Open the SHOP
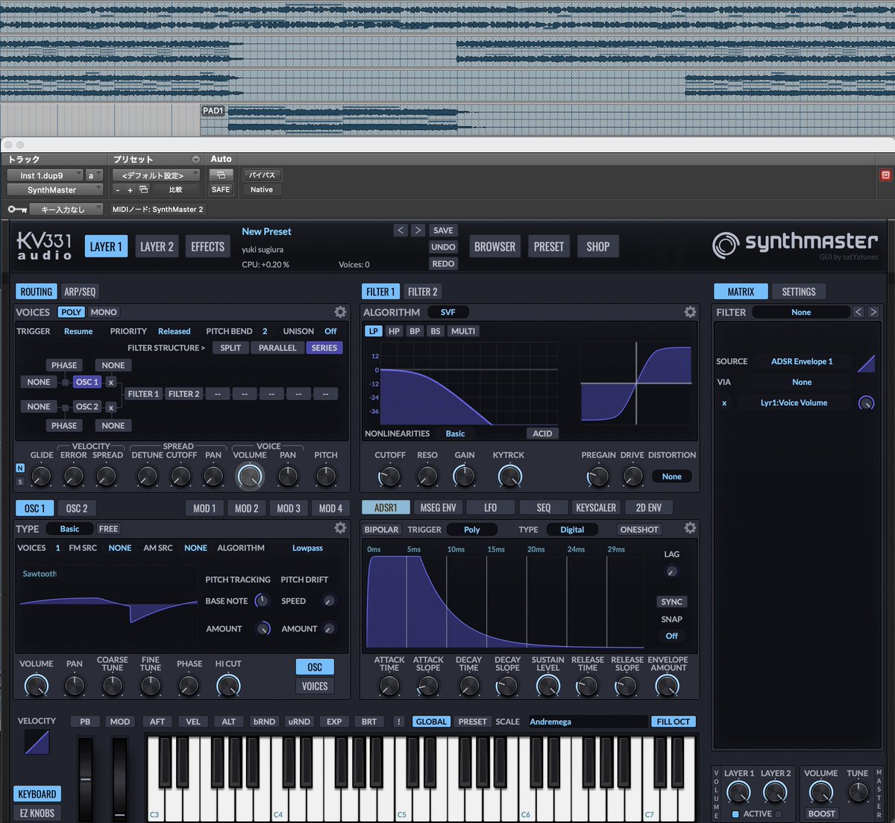 597,246
